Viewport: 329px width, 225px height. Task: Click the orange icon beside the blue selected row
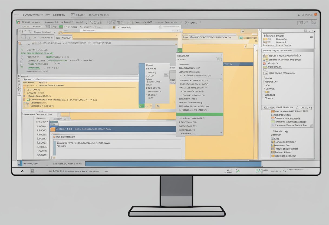pyautogui.click(x=53, y=129)
